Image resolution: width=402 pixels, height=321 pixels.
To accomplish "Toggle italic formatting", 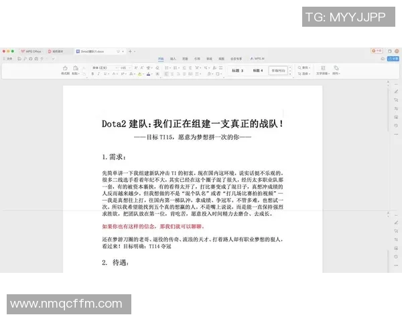I will (x=98, y=74).
